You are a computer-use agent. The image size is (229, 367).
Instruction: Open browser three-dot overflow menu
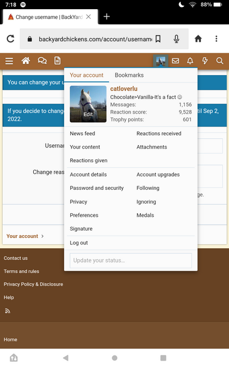(x=216, y=38)
